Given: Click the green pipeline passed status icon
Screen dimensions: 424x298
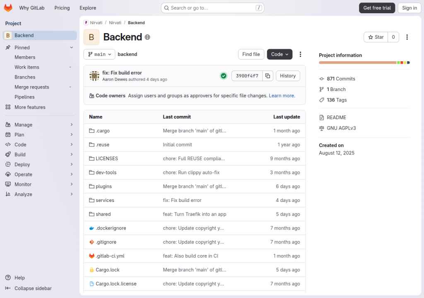Looking at the screenshot, I should point(224,76).
